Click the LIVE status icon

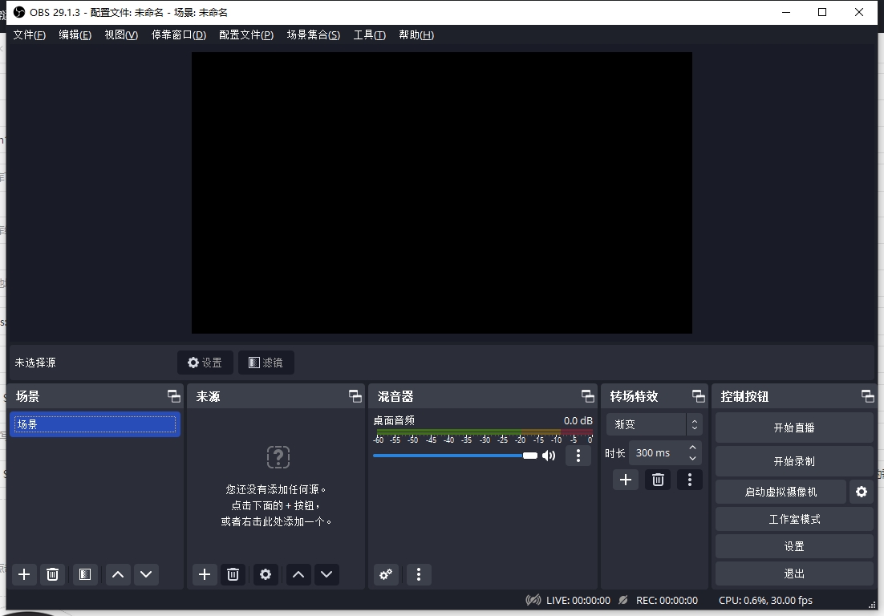click(533, 600)
